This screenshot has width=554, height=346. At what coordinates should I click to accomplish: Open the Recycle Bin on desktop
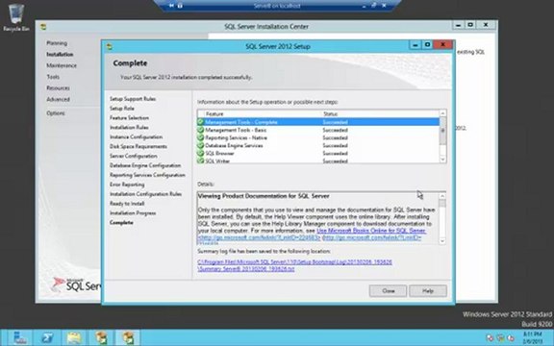[x=16, y=17]
